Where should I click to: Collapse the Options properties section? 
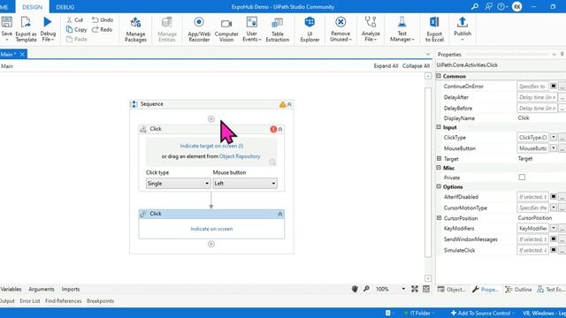click(x=439, y=186)
